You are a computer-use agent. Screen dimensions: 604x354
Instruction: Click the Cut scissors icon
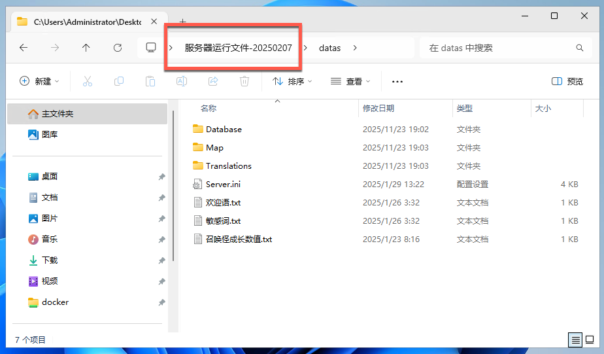(88, 81)
